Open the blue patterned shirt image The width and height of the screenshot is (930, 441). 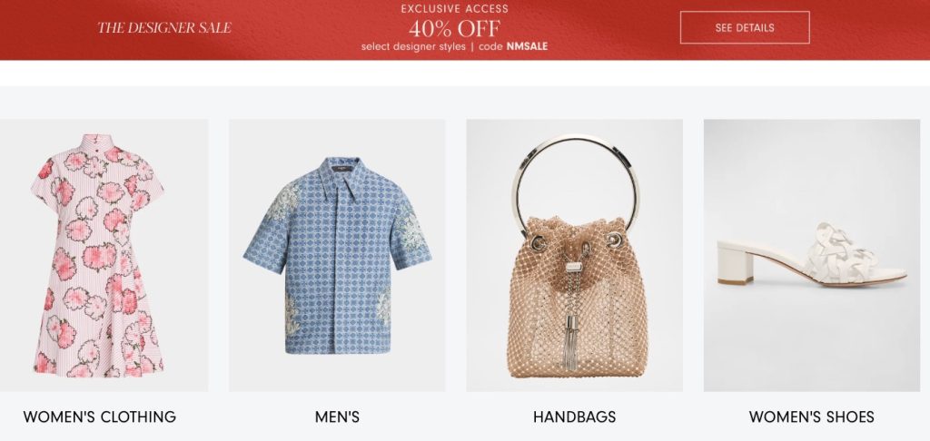pyautogui.click(x=337, y=256)
